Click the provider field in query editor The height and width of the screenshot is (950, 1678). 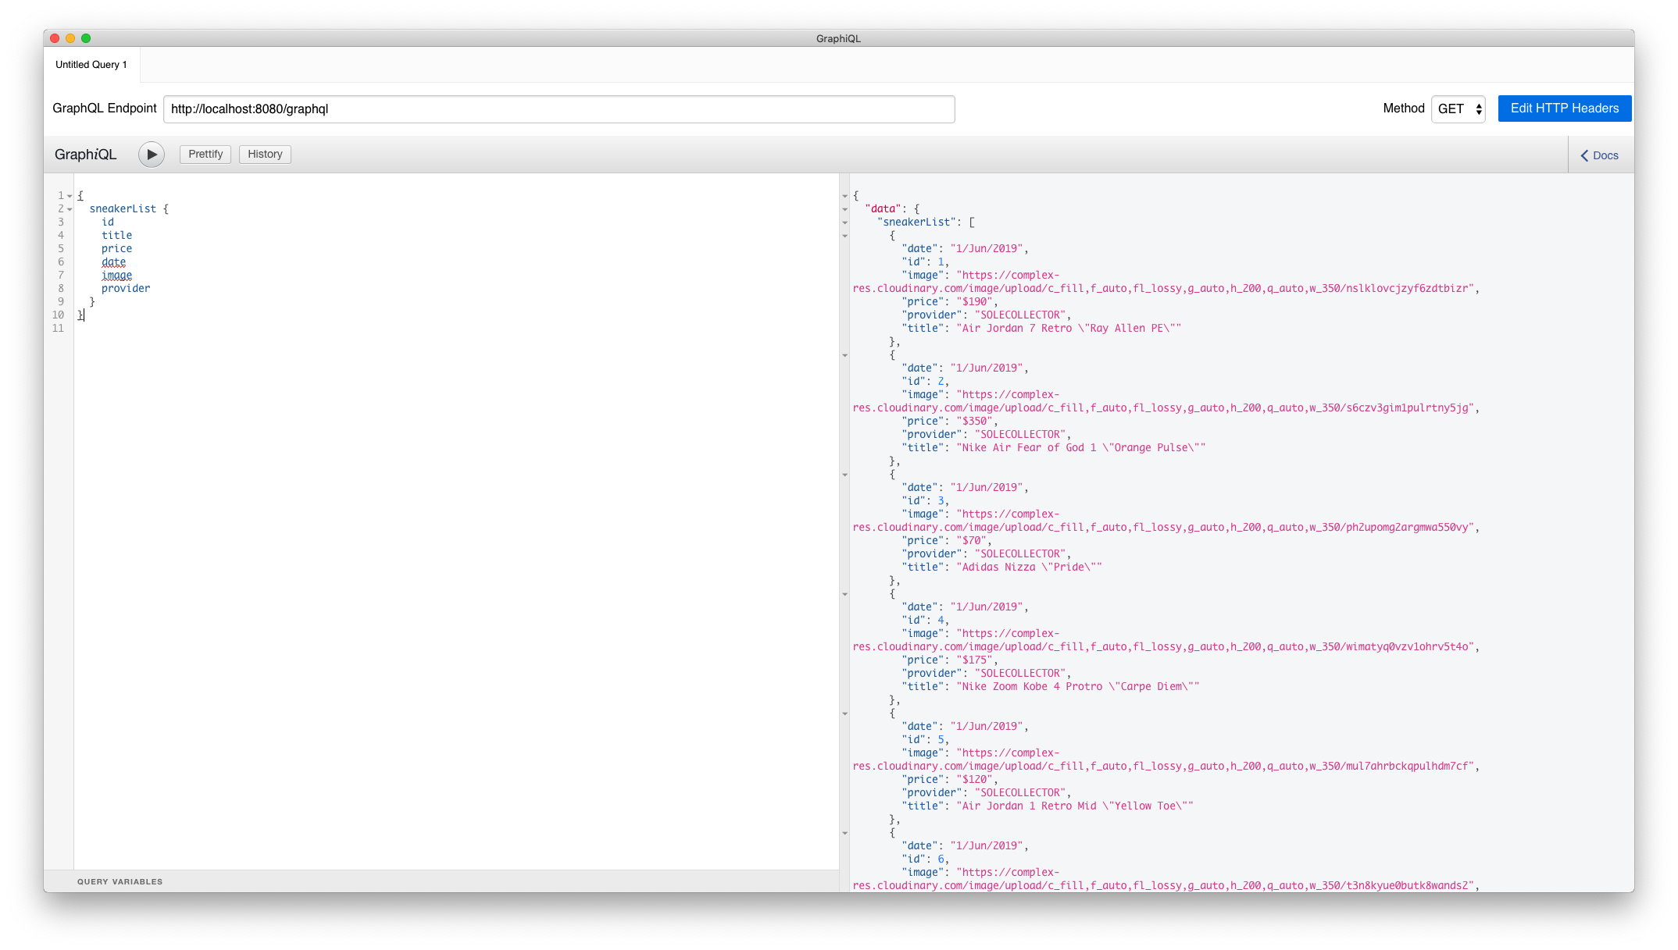(x=126, y=289)
